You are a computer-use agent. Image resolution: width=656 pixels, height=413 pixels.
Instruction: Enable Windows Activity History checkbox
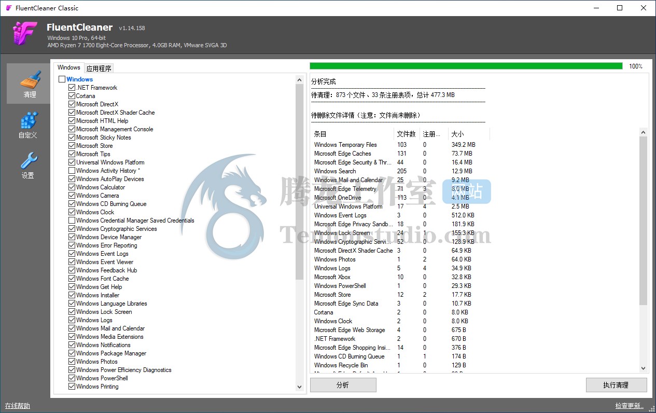[72, 171]
